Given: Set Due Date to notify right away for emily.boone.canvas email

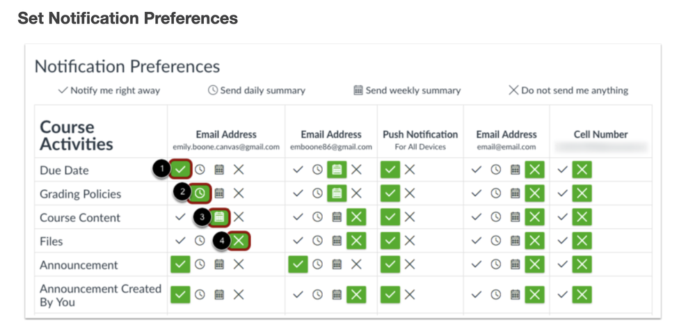Looking at the screenshot, I should coord(180,169).
